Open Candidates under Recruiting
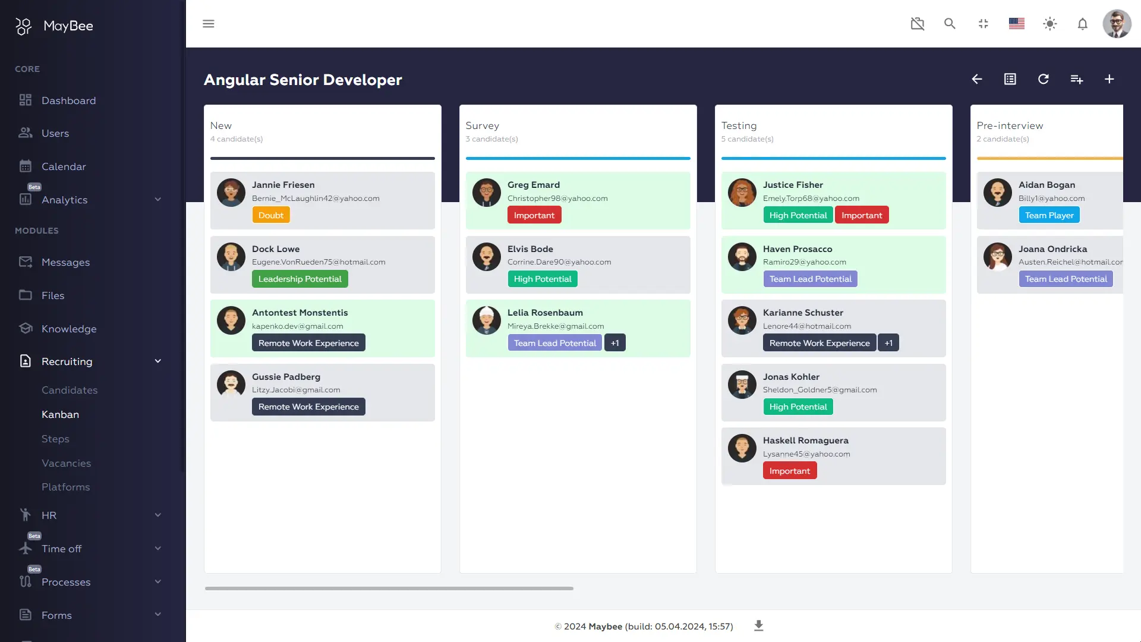Screen dimensions: 1141x642 tap(70, 390)
